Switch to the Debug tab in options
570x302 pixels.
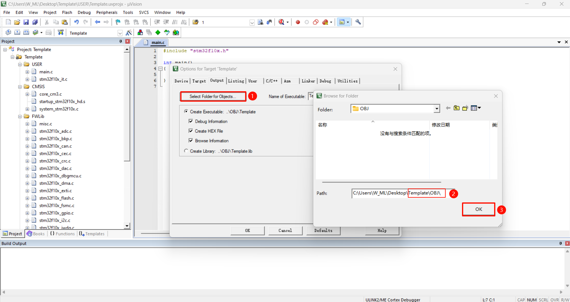[x=325, y=81]
